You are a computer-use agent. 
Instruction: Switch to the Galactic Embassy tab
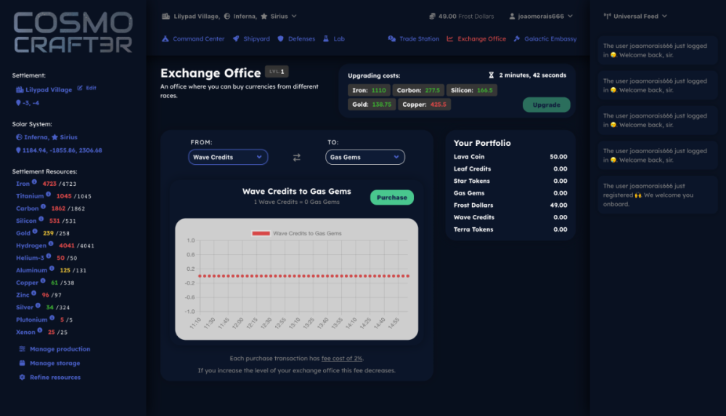pyautogui.click(x=545, y=38)
